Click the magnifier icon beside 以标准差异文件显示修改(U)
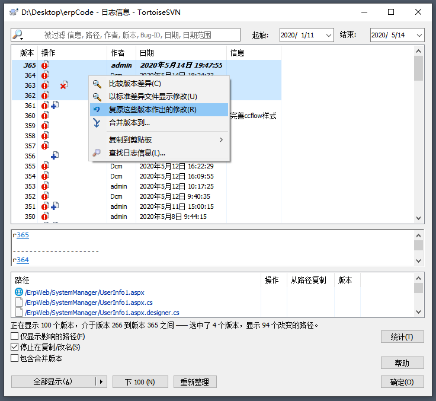 [x=97, y=97]
